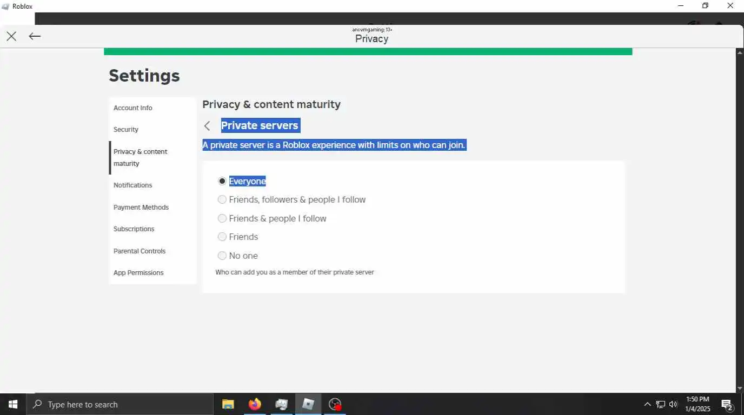The height and width of the screenshot is (415, 744).
Task: Click the page scrollbar down arrow
Action: (740, 388)
